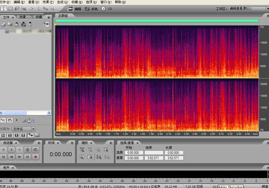Toggle Show Audio Files filter button
The image size is (269, 188).
(3, 135)
